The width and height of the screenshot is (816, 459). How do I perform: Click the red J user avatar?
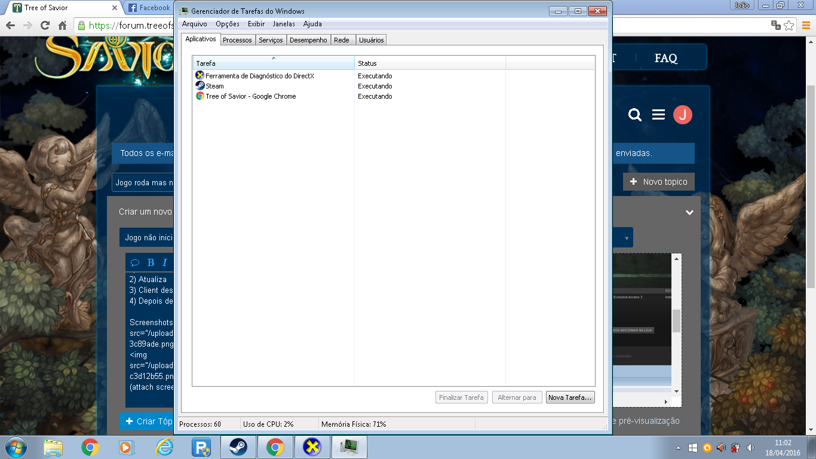(682, 115)
